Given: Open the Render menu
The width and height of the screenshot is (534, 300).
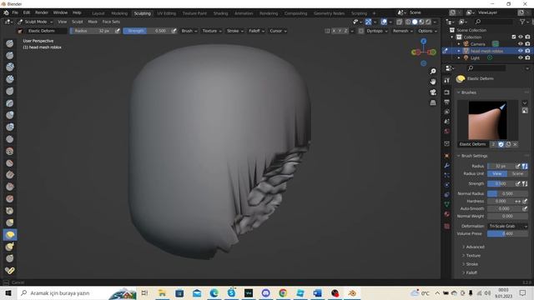Looking at the screenshot, I should point(42,12).
